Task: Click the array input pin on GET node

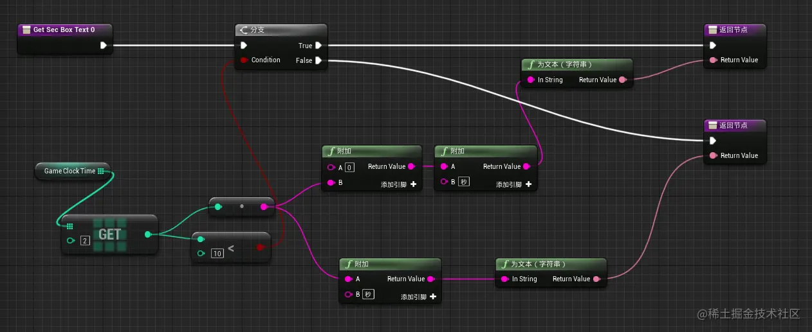Action: click(x=70, y=226)
